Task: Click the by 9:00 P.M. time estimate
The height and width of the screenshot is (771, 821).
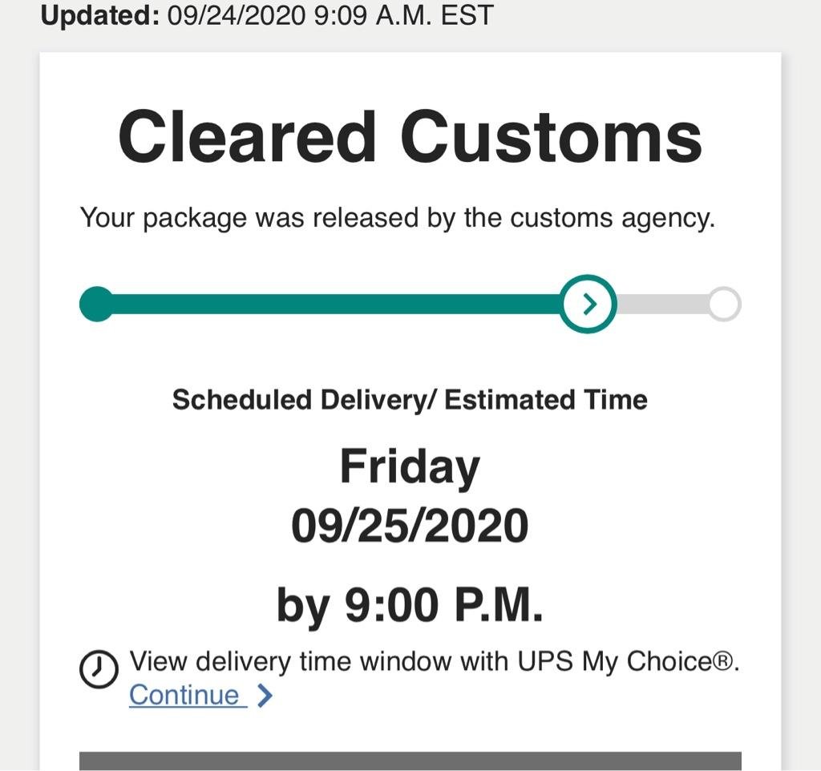Action: click(410, 605)
